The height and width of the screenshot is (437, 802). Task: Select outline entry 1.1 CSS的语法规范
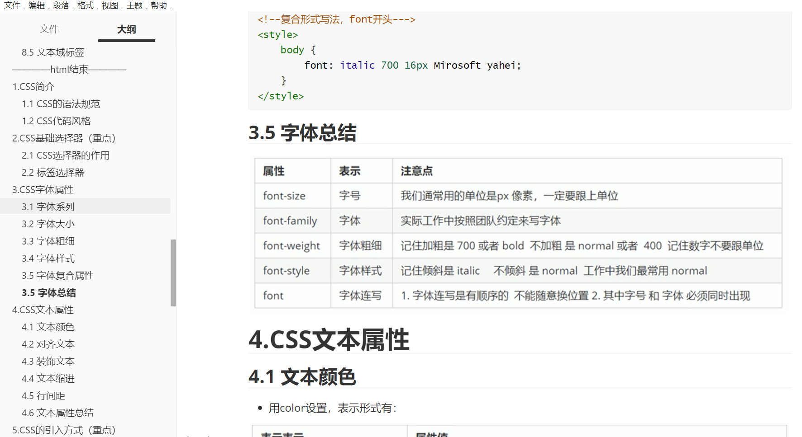coord(61,103)
